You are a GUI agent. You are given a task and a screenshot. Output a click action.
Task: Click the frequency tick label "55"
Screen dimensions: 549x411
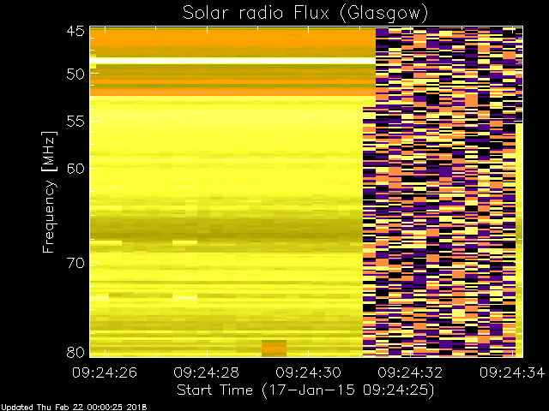[x=75, y=122]
